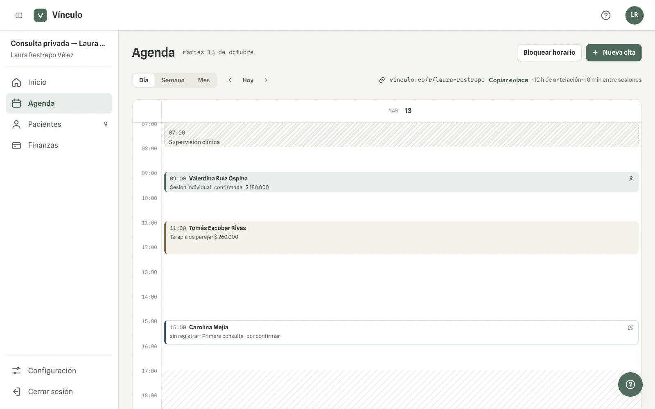This screenshot has width=655, height=409.
Task: Create a Nueva cita
Action: click(614, 53)
